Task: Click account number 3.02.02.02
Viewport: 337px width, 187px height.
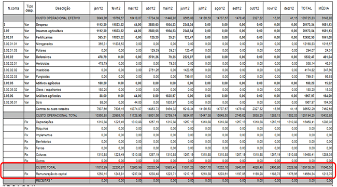Action: (x=10, y=70)
